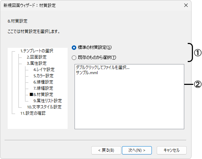Go back with the 戻る(B) button
This screenshot has width=202, height=159.
(106, 150)
